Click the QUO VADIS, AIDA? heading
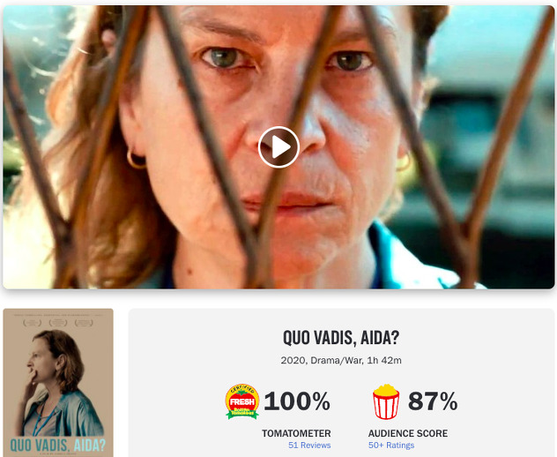This screenshot has height=457, width=557. (x=341, y=337)
